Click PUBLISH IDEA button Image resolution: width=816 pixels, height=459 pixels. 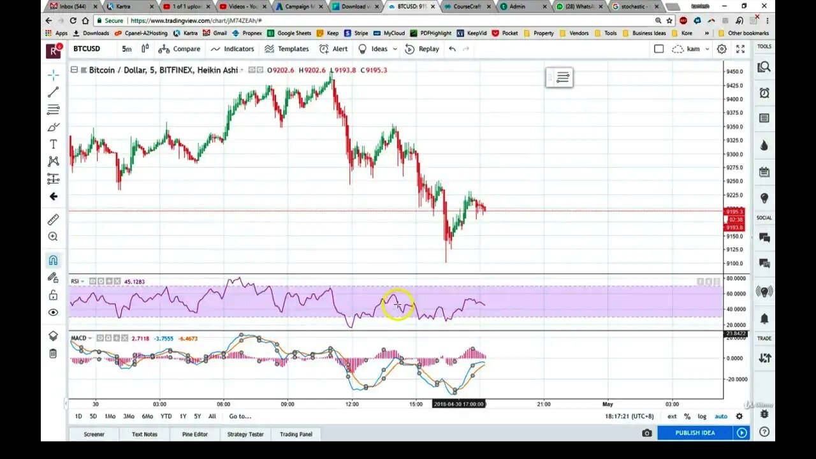tap(695, 433)
